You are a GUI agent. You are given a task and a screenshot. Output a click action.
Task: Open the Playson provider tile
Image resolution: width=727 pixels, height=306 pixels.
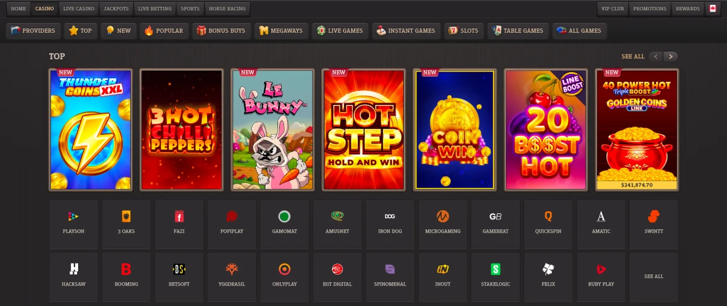pos(73,224)
